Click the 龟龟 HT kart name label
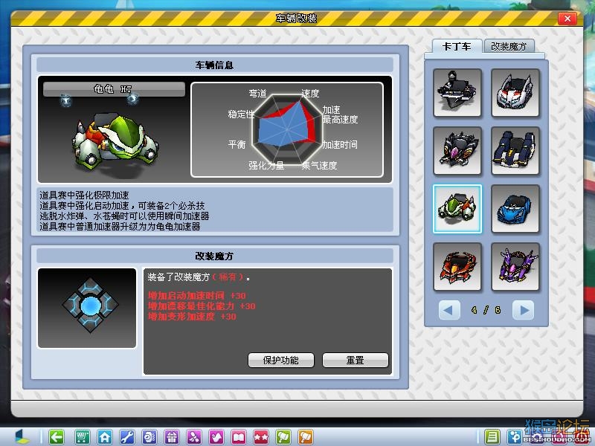This screenshot has width=595, height=446. pos(114,89)
